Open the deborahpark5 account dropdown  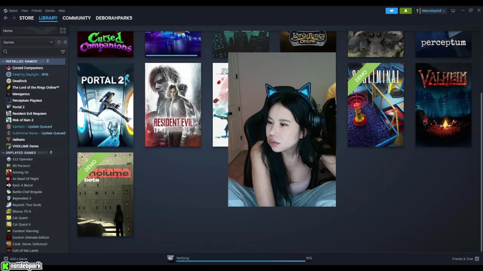[433, 11]
